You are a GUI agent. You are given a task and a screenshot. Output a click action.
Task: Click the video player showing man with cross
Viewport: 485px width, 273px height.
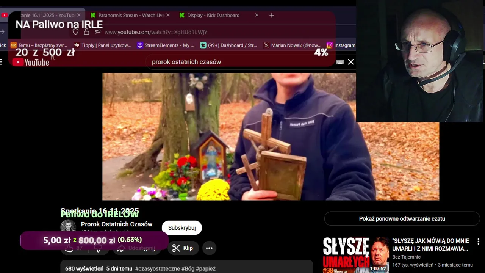pyautogui.click(x=271, y=136)
